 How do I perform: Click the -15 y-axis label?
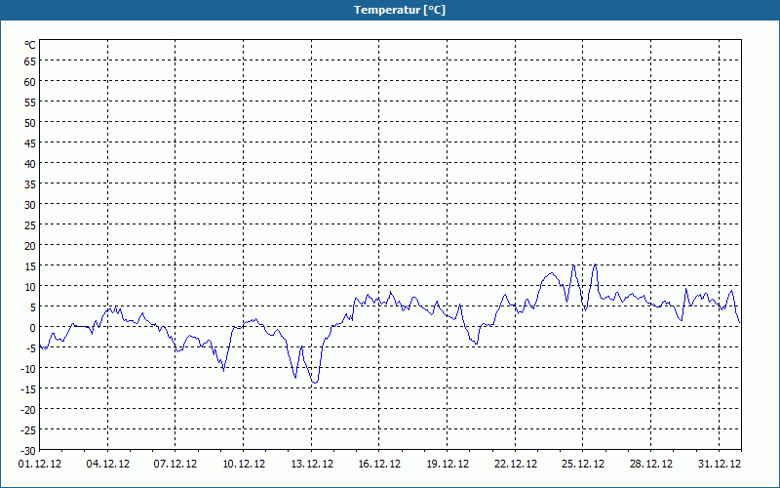click(x=28, y=389)
